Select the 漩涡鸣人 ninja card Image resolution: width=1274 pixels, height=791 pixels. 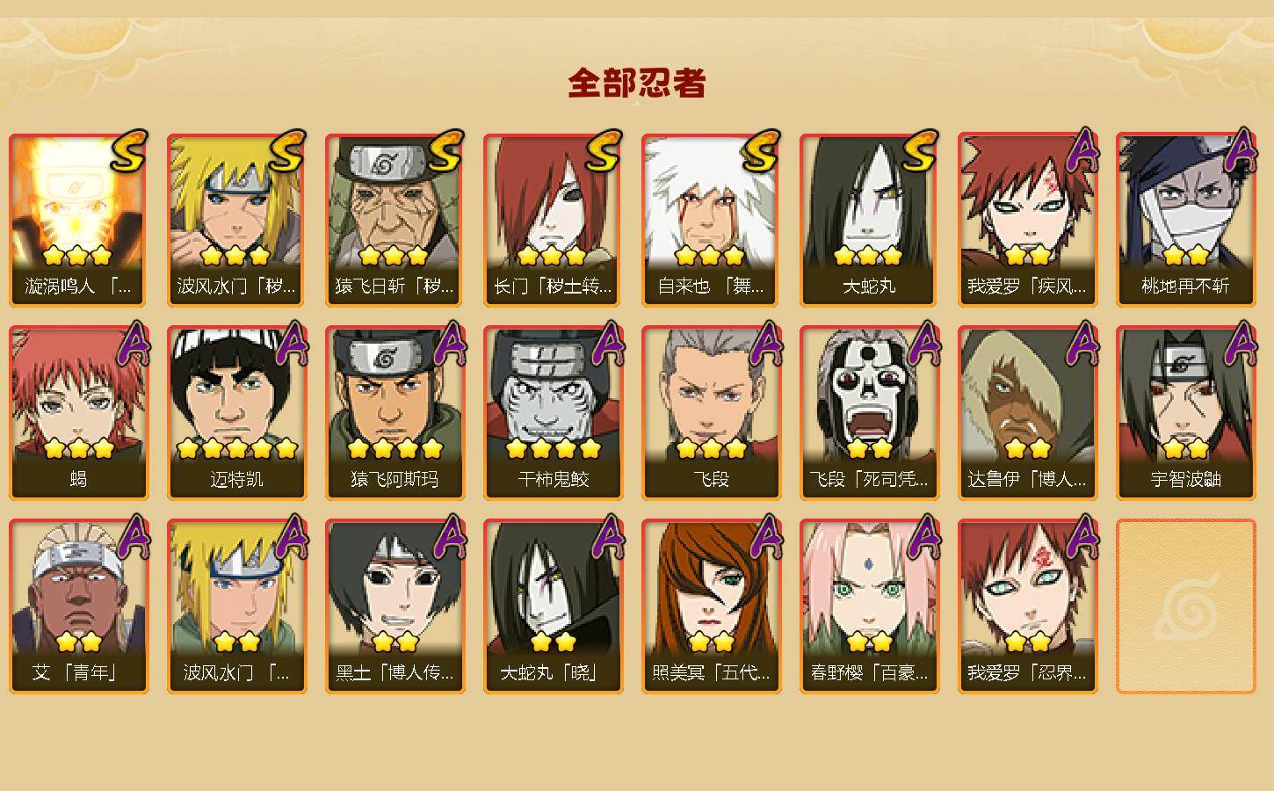click(x=78, y=220)
